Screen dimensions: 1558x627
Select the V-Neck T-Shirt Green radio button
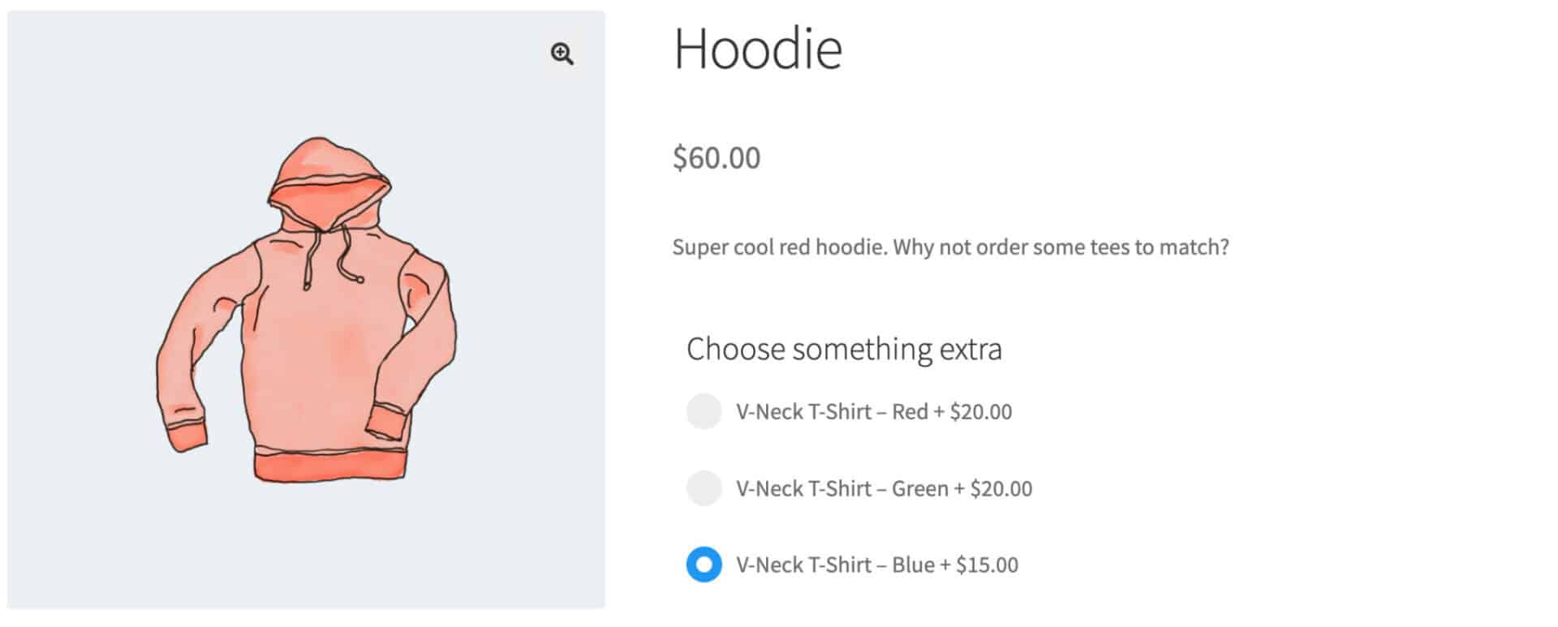coord(704,488)
